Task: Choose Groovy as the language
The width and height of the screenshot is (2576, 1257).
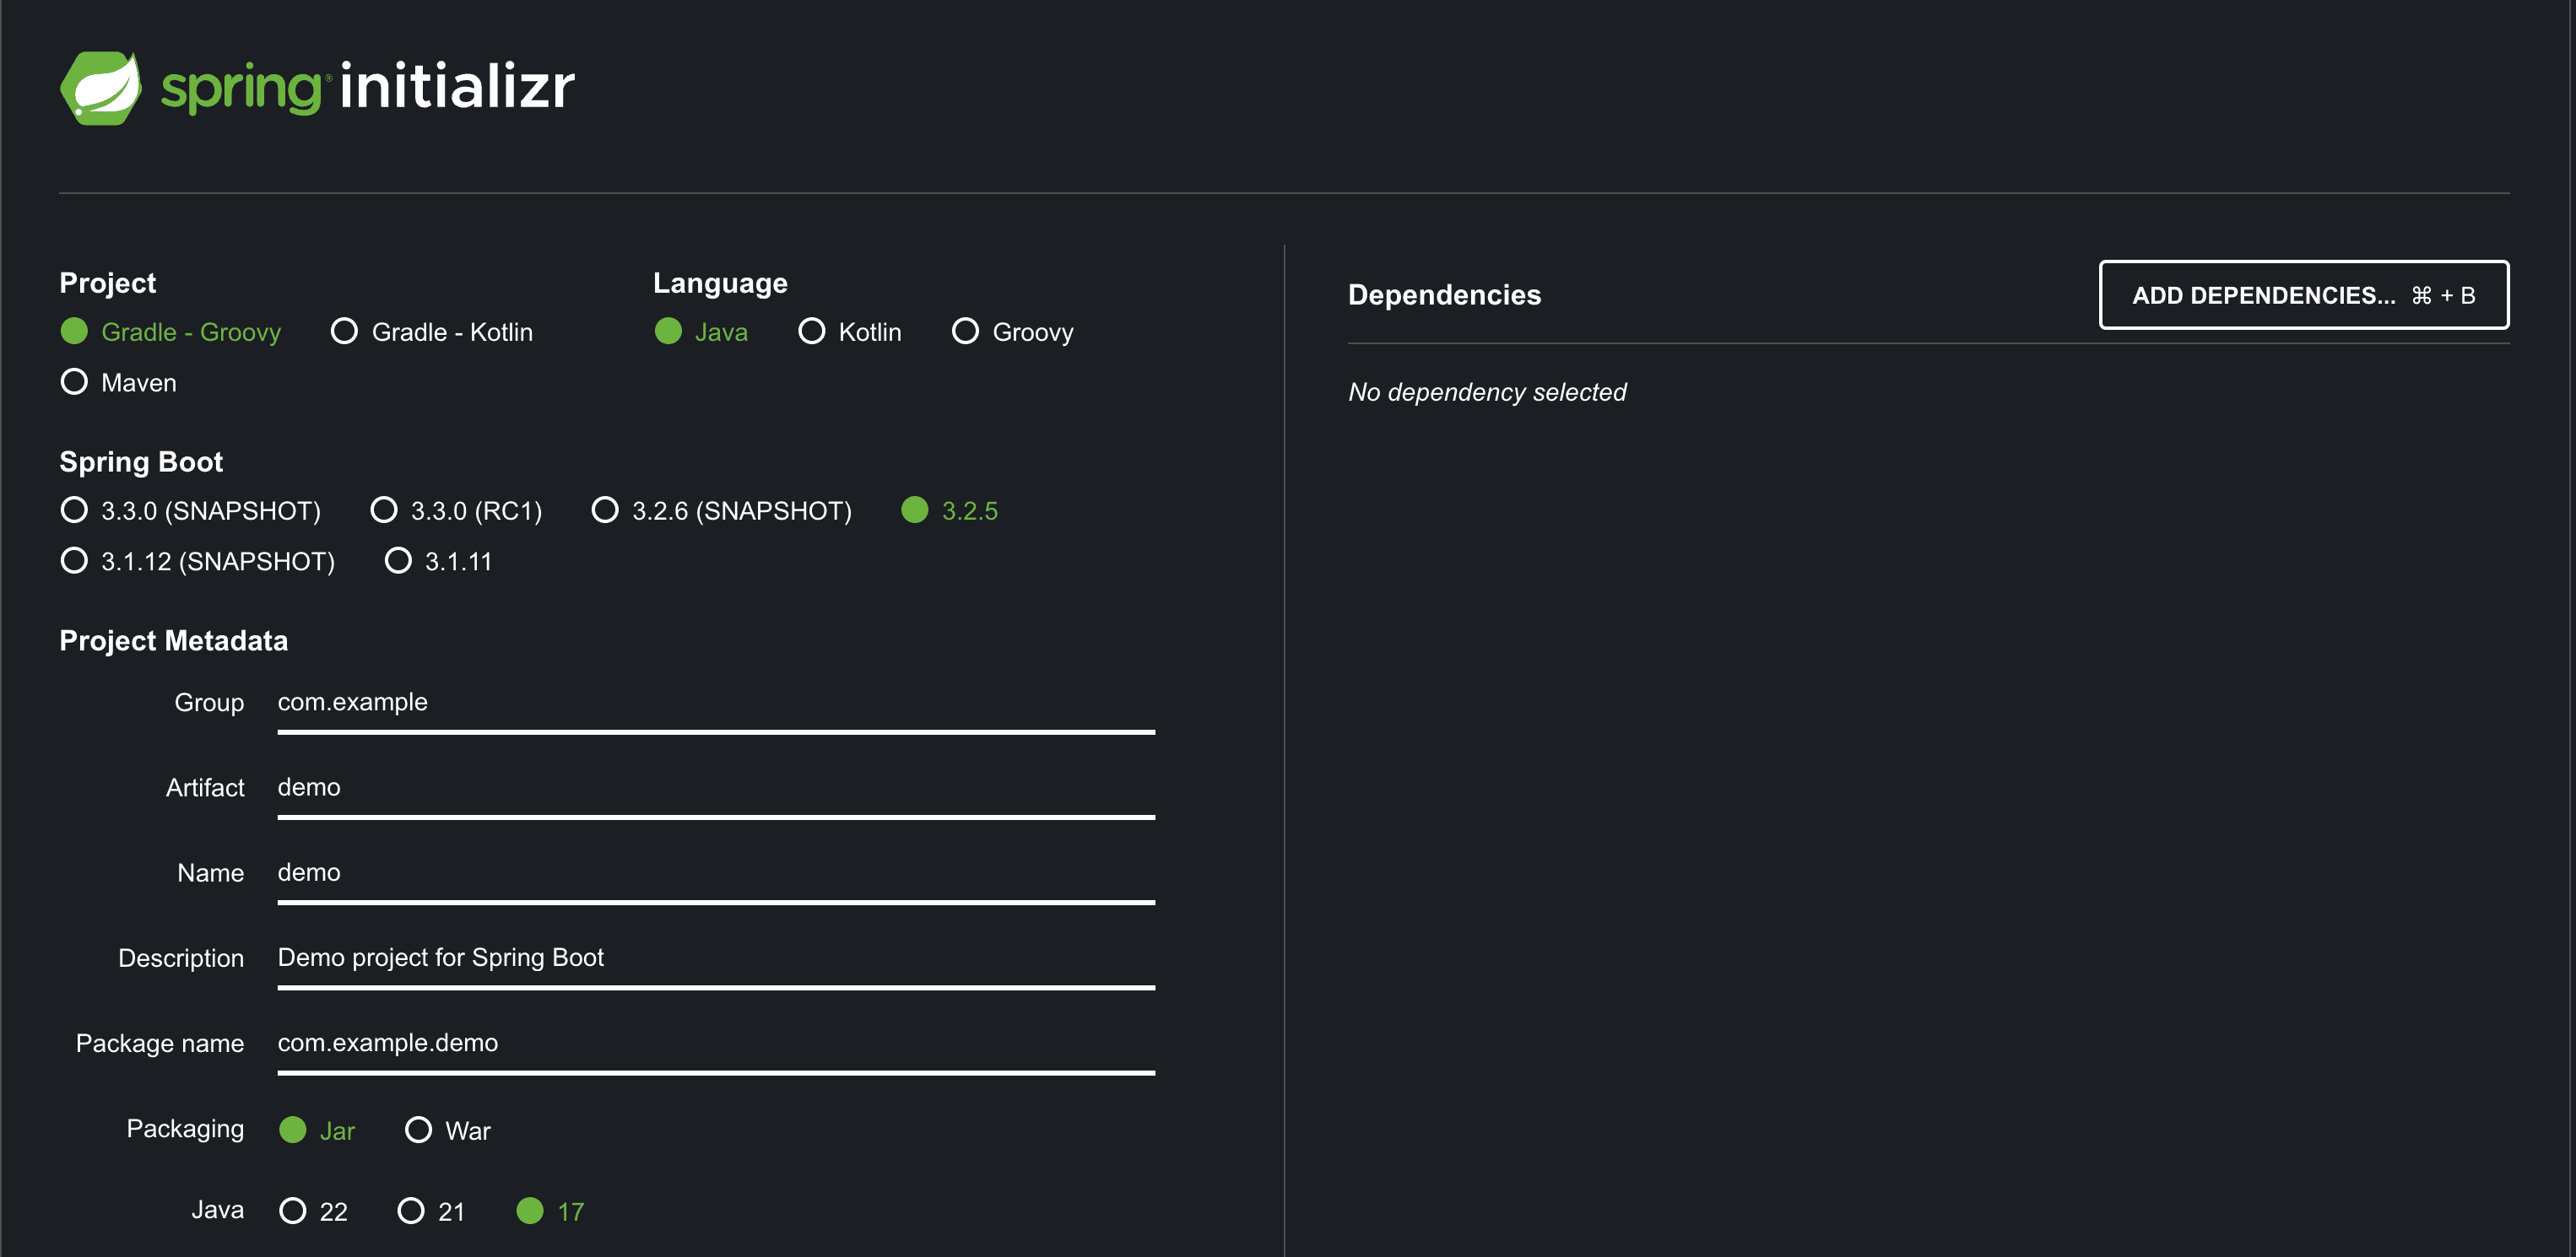Action: pos(965,331)
